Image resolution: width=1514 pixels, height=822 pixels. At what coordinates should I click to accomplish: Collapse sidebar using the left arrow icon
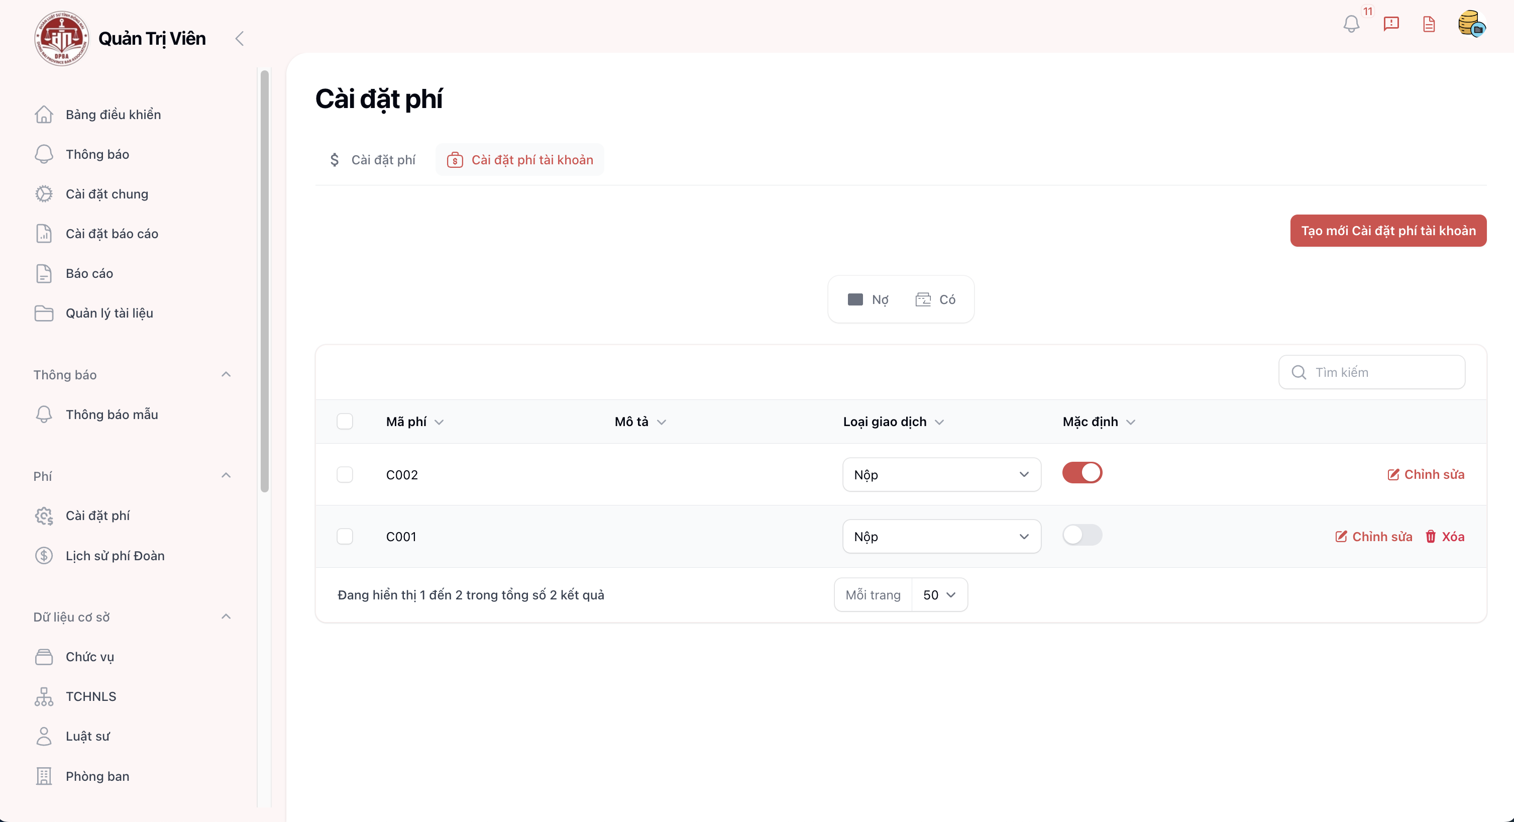239,39
